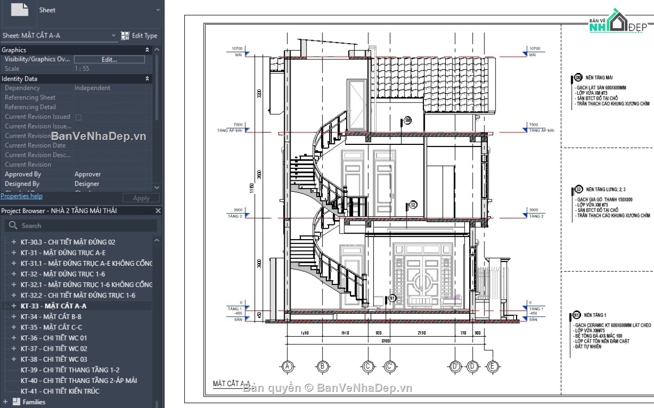Open the Sheet: MẶT CẮT A-A instance dropdown
Image resolution: width=654 pixels, height=408 pixels.
114,35
